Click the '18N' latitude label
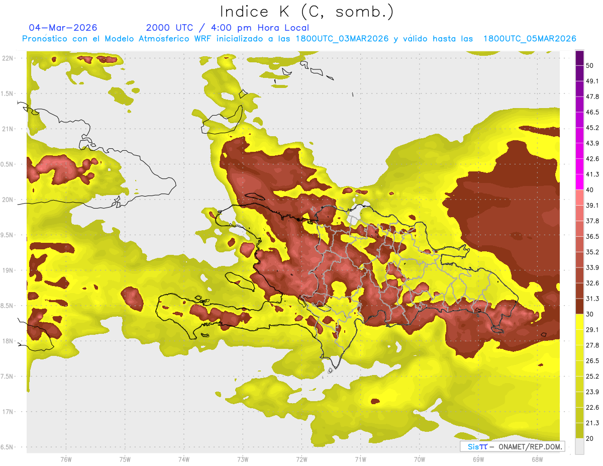The height and width of the screenshot is (466, 603). (8, 341)
